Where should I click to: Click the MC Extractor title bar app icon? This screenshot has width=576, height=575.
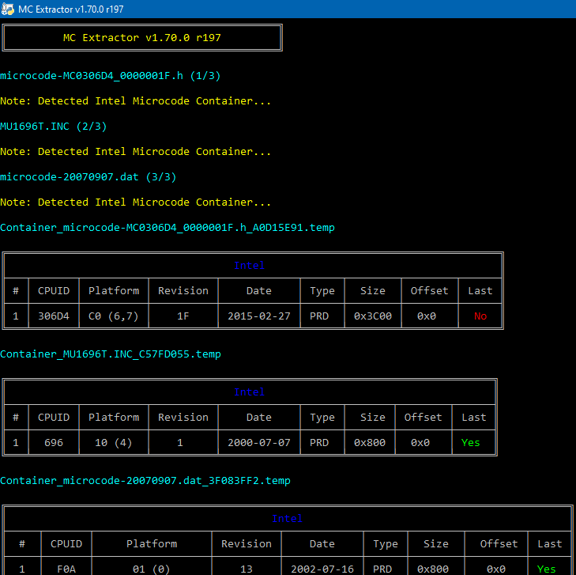pyautogui.click(x=7, y=9)
